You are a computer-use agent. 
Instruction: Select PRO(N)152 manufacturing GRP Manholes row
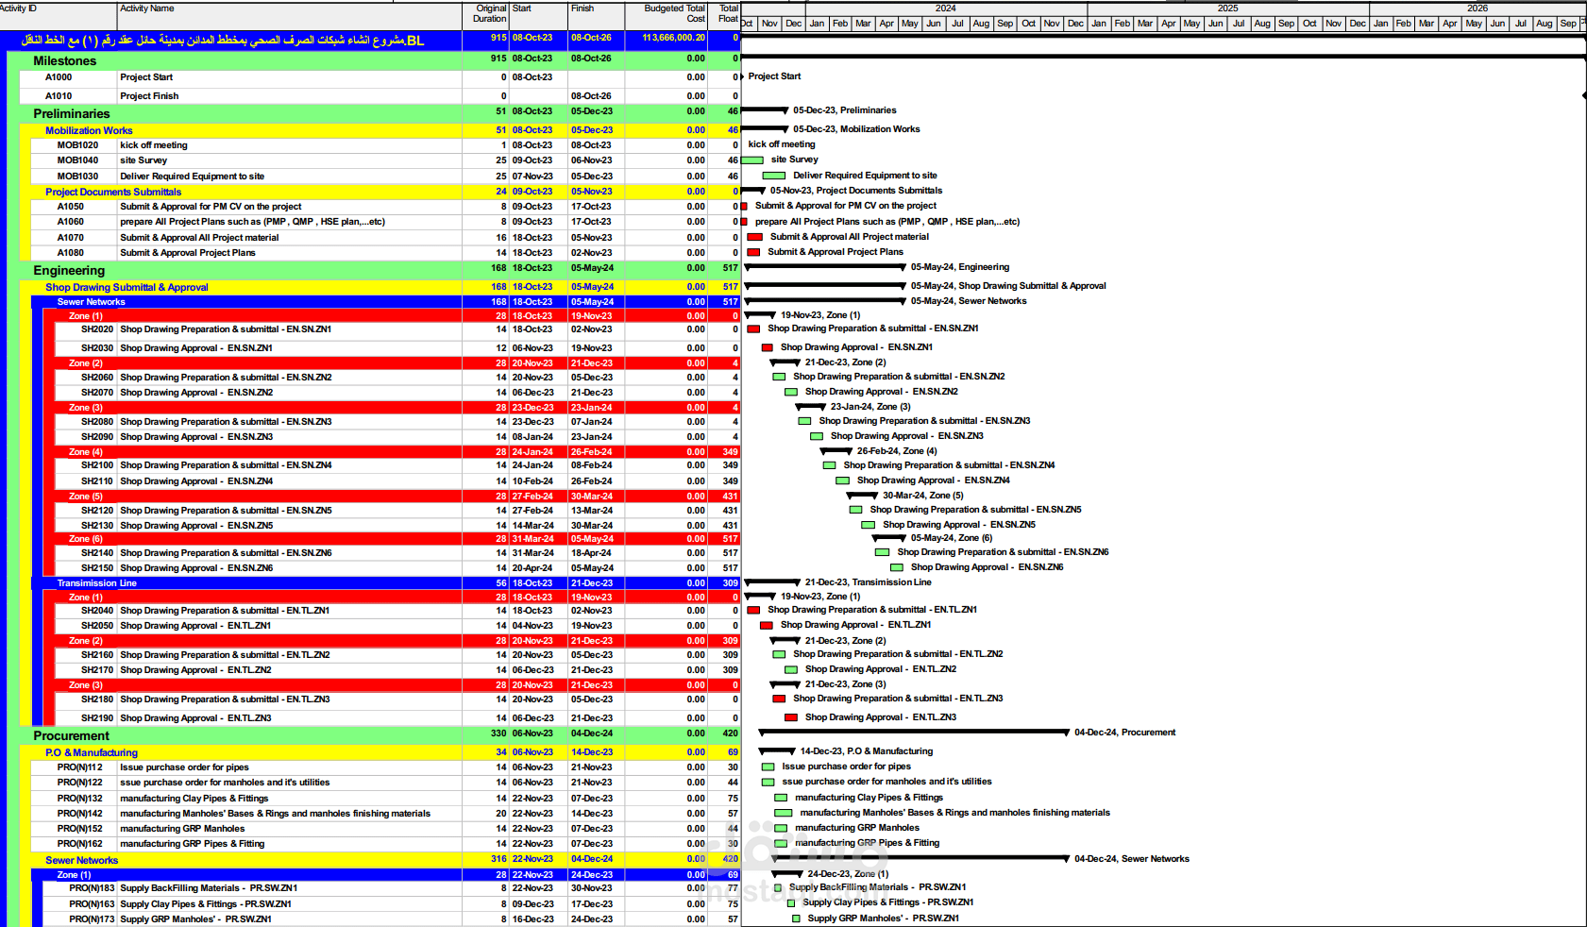(x=385, y=829)
